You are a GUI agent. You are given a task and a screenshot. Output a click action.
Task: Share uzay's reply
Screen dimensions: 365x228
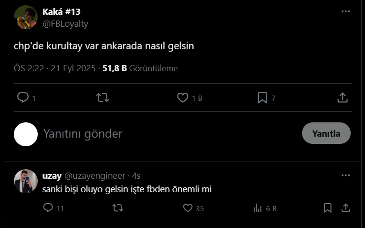tap(346, 208)
